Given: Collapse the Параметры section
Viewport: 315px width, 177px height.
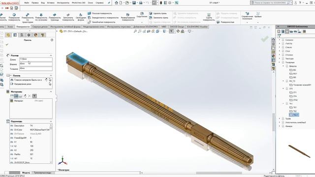Looking at the screenshot, I should [51, 121].
